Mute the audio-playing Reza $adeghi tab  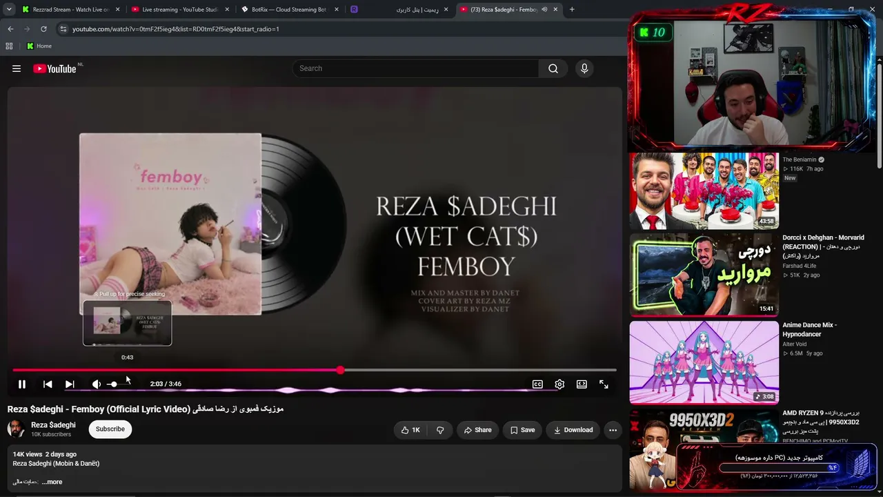(x=544, y=10)
